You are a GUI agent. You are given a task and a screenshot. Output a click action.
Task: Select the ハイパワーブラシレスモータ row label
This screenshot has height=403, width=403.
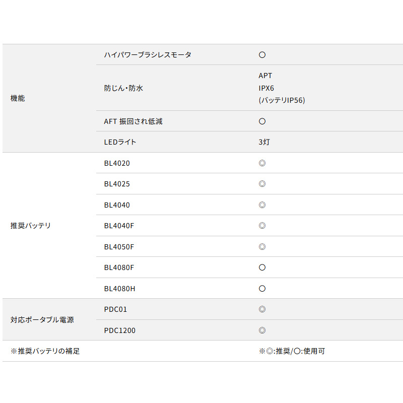pyautogui.click(x=148, y=55)
